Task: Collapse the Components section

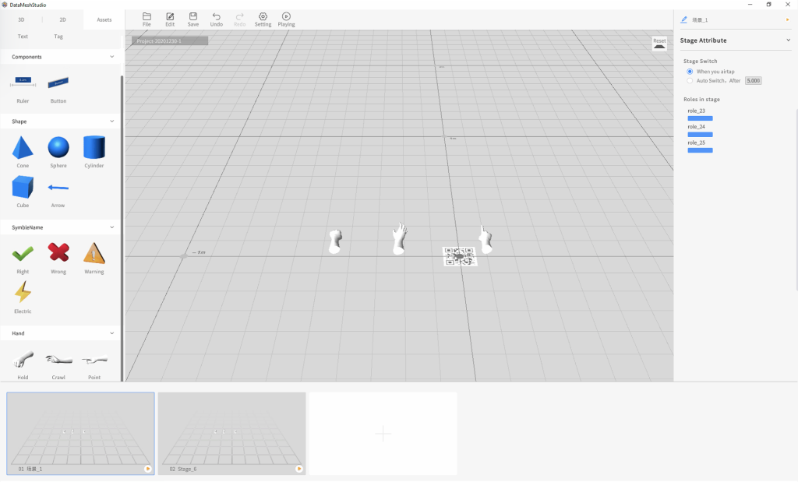Action: (x=112, y=57)
